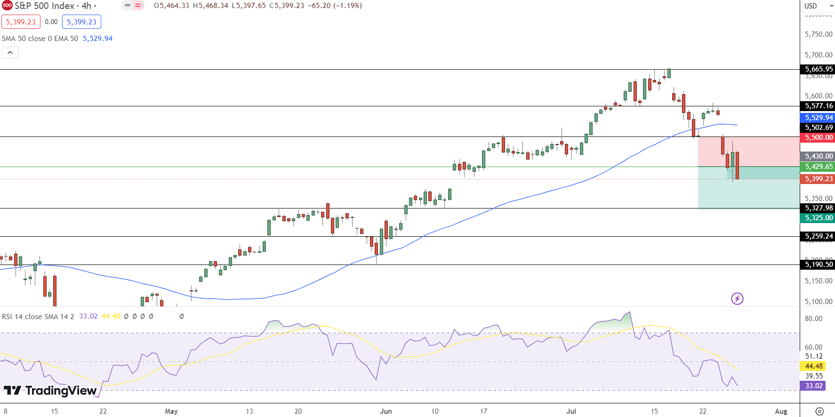Click the 5,502.69 price axis label
Viewport: 835px width, 417px height.
(x=817, y=128)
